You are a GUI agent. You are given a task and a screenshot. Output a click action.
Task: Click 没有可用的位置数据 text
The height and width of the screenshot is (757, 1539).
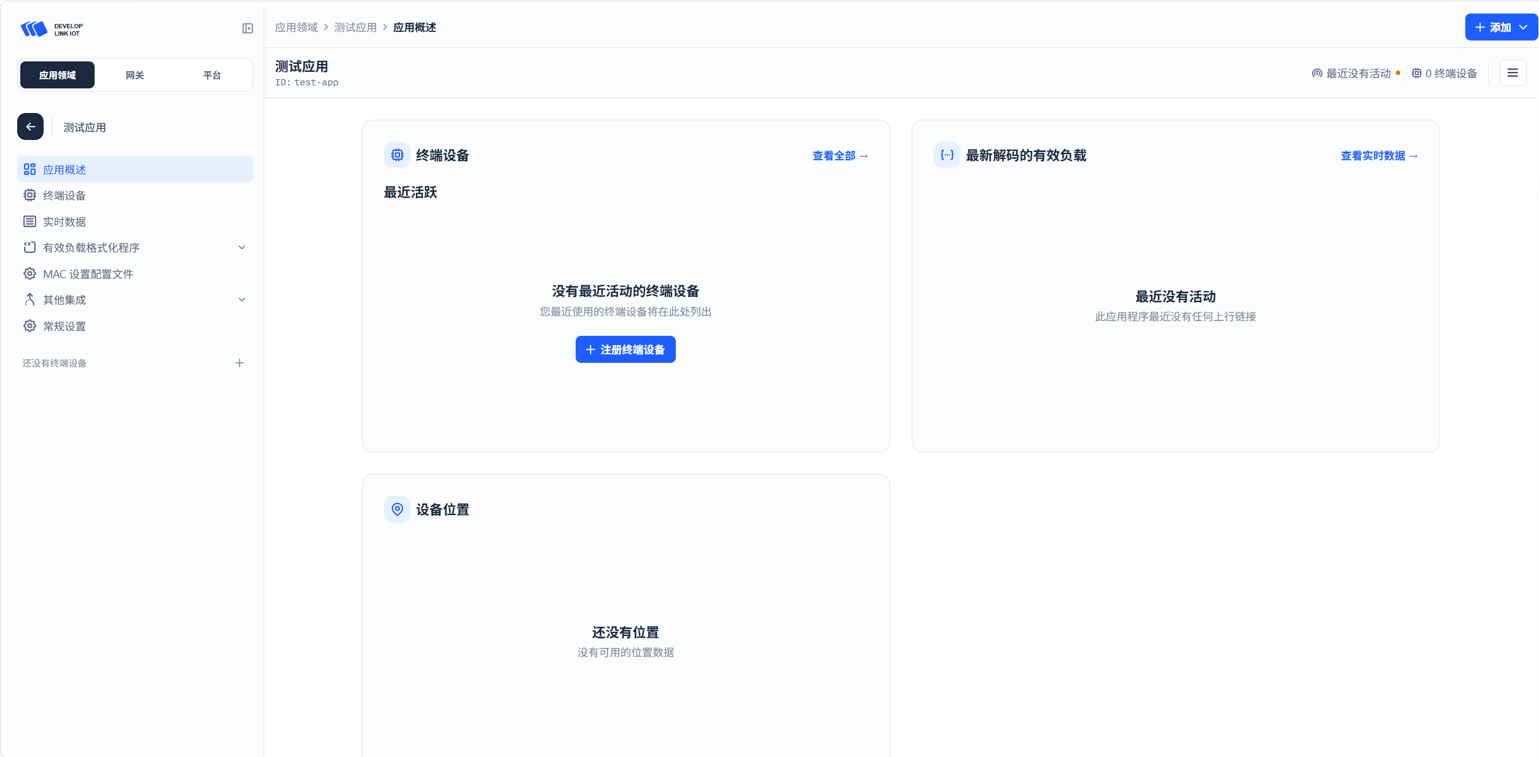coord(625,652)
